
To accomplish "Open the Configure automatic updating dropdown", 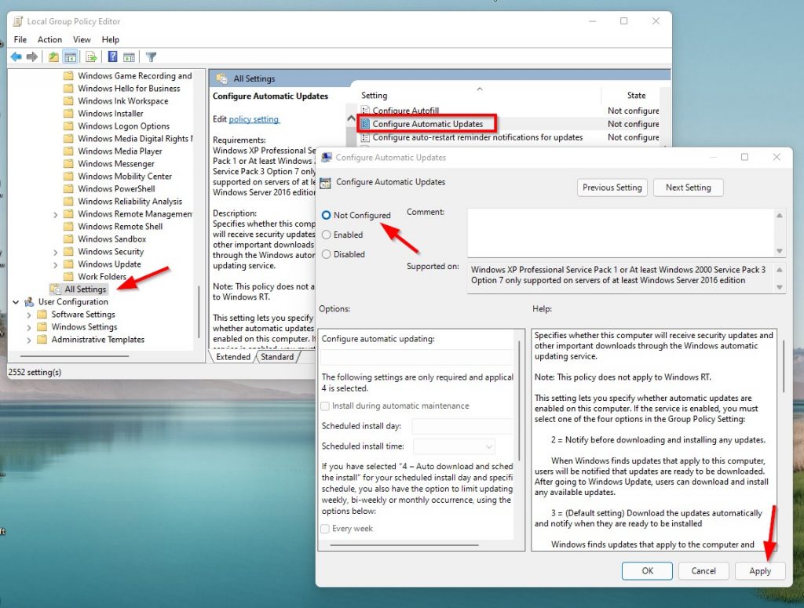I will (x=417, y=357).
